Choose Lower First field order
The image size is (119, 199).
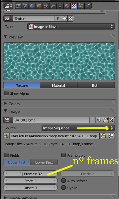coord(44,162)
